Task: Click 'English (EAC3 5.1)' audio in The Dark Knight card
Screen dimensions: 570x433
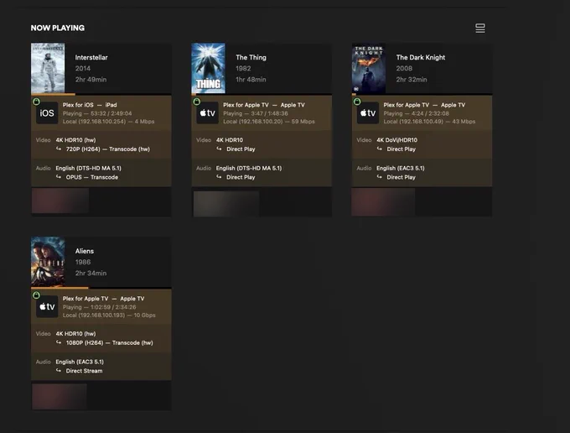Action: (401, 168)
